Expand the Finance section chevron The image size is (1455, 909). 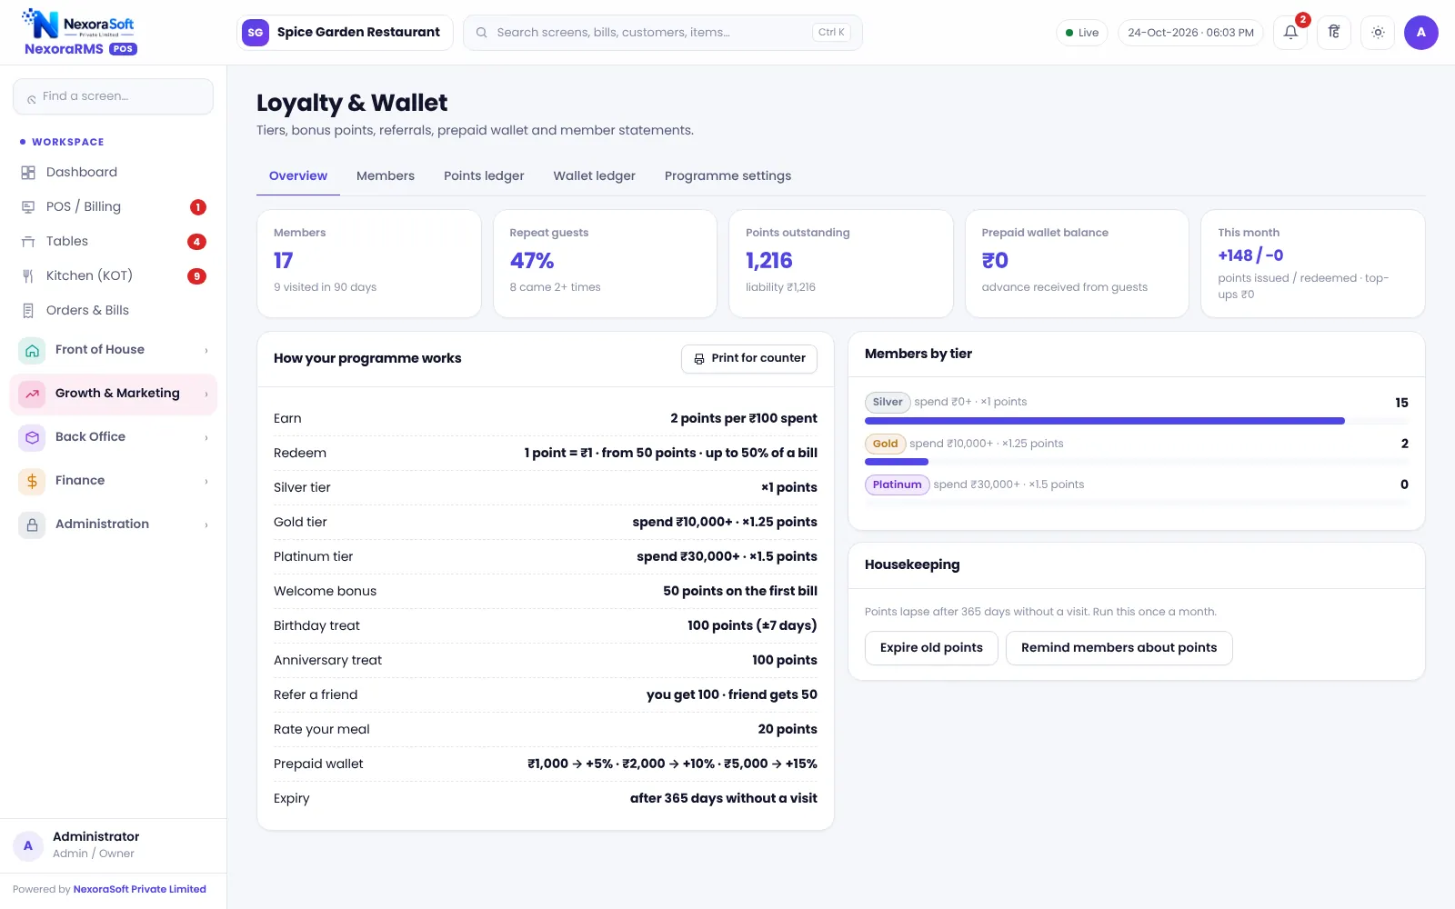pos(206,482)
